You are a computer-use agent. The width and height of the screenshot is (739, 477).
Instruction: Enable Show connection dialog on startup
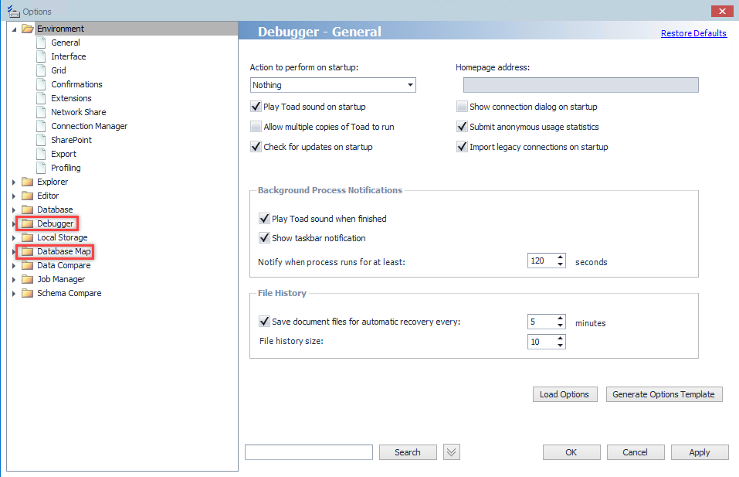coord(462,107)
